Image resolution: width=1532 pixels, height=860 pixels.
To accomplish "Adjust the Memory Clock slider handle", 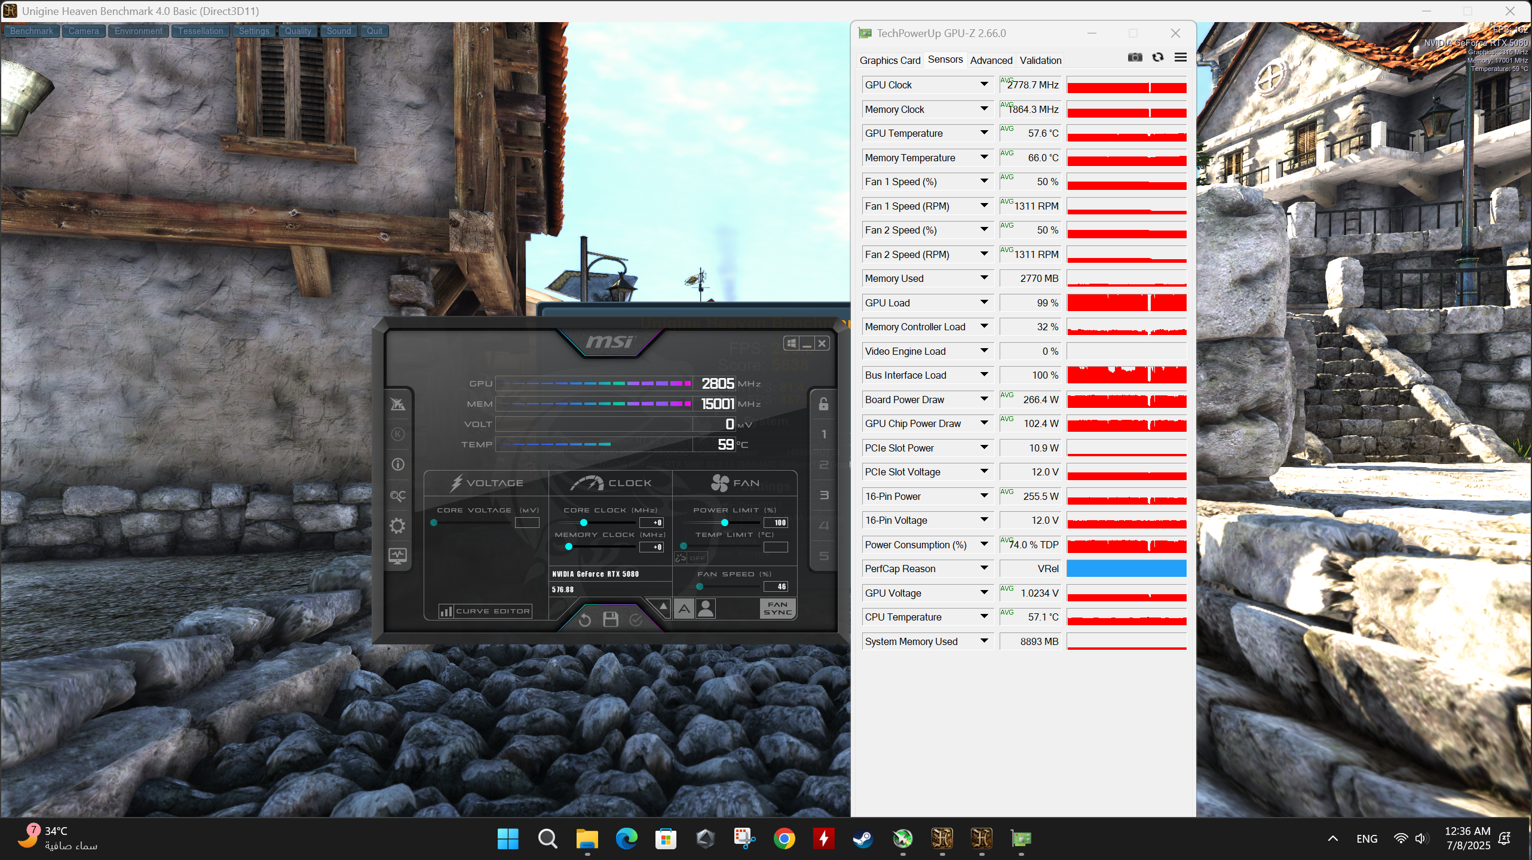I will click(569, 546).
